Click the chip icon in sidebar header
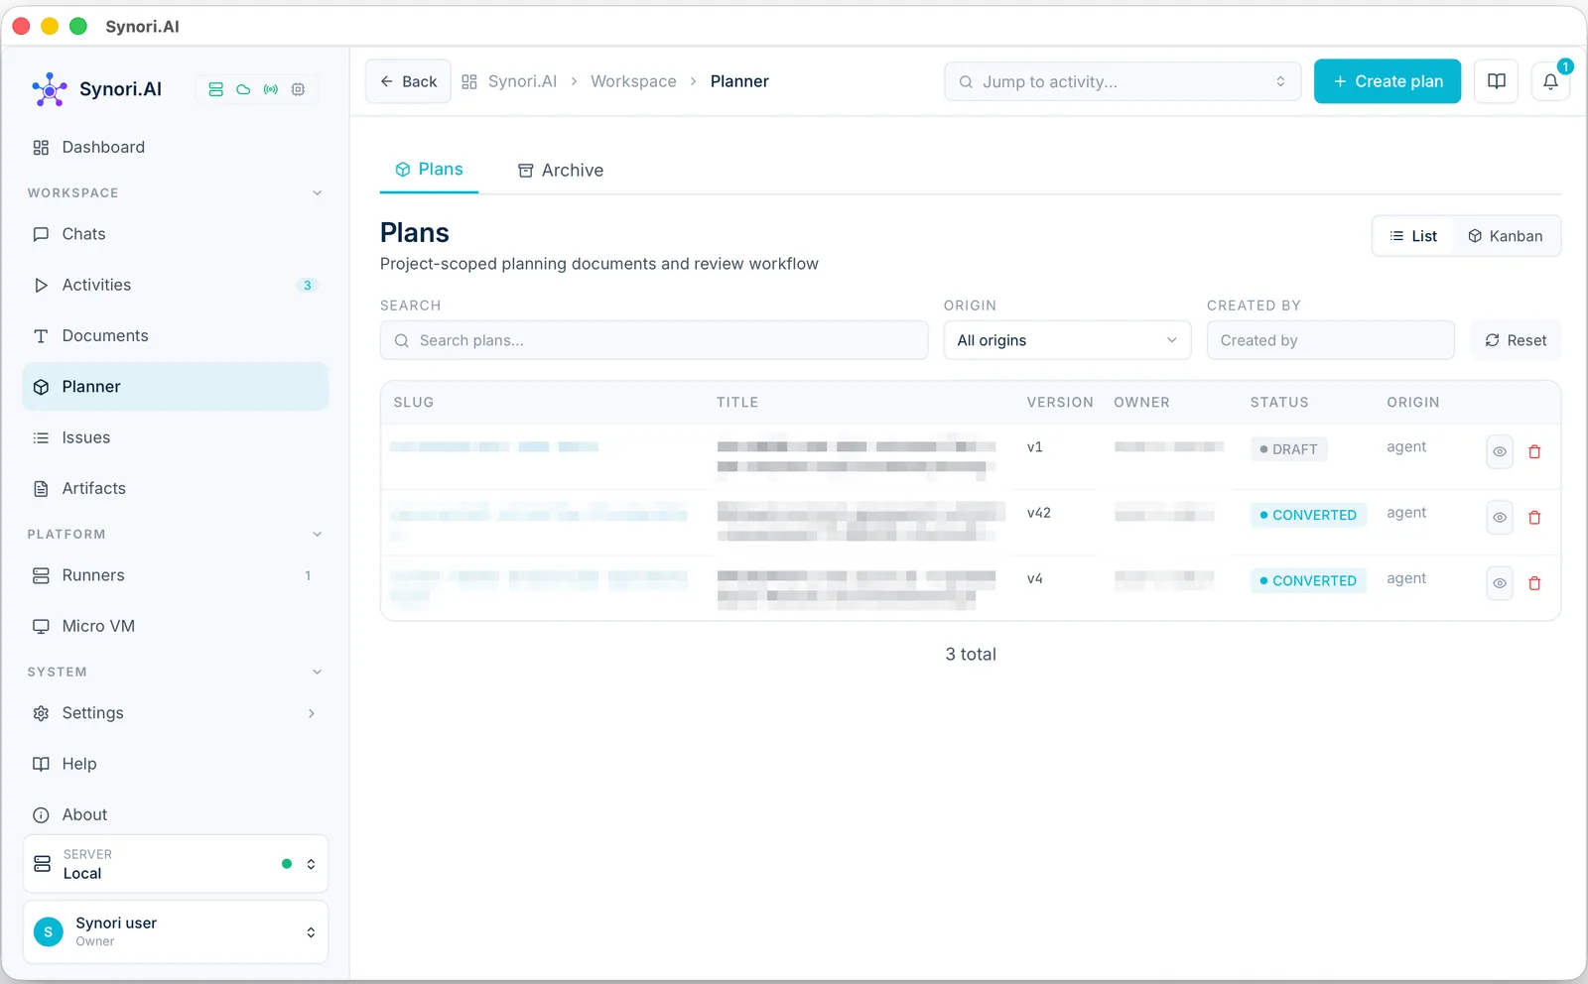Image resolution: width=1588 pixels, height=984 pixels. (298, 89)
